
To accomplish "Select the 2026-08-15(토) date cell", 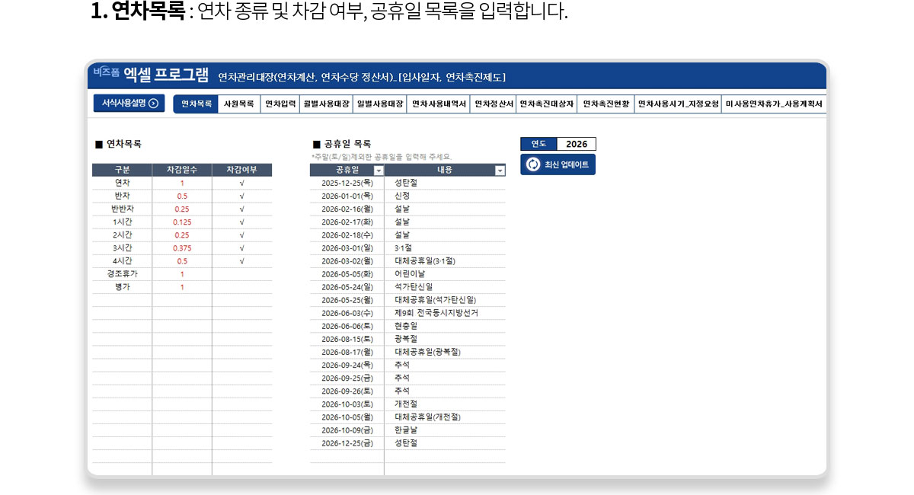I will 347,339.
